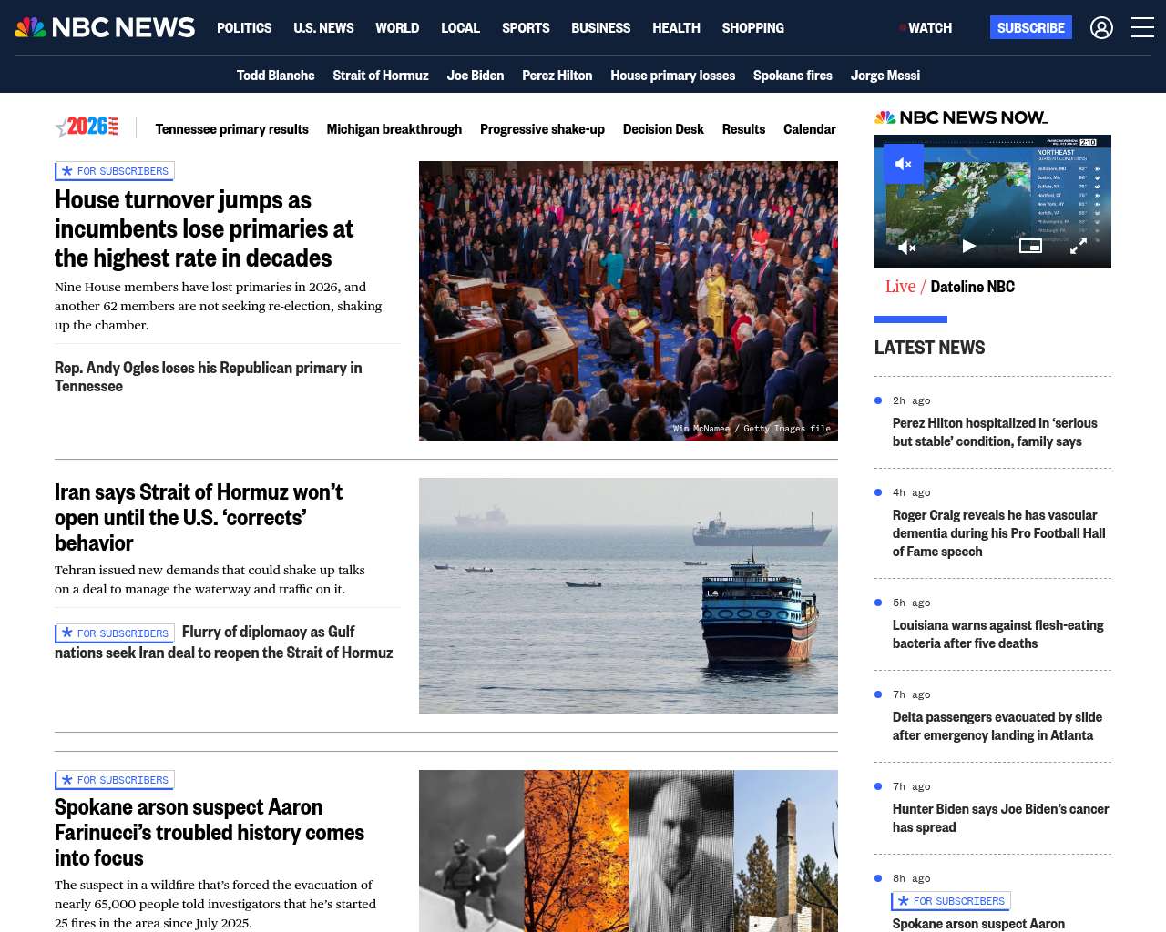Click the For Subscribers badge beside Flurry of diplomacy

tap(115, 633)
